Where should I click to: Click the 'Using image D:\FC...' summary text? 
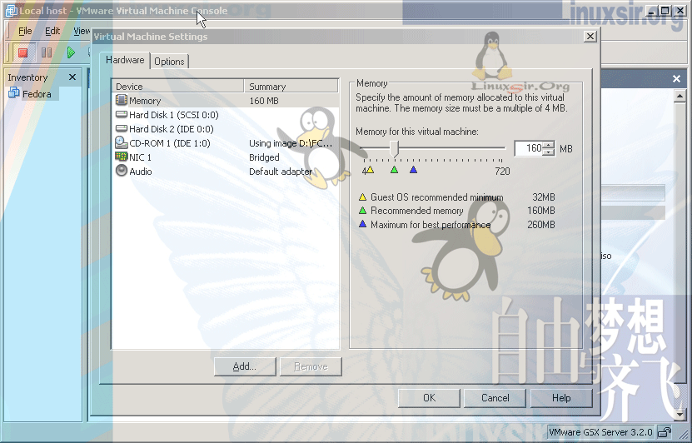pyautogui.click(x=291, y=143)
